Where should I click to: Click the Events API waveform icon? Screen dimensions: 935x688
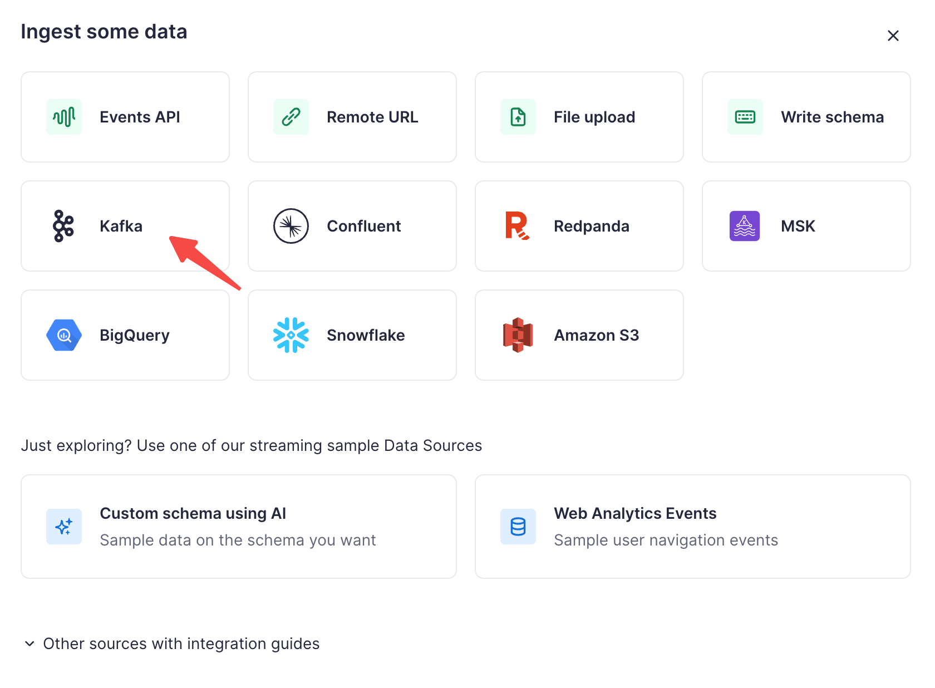[64, 117]
